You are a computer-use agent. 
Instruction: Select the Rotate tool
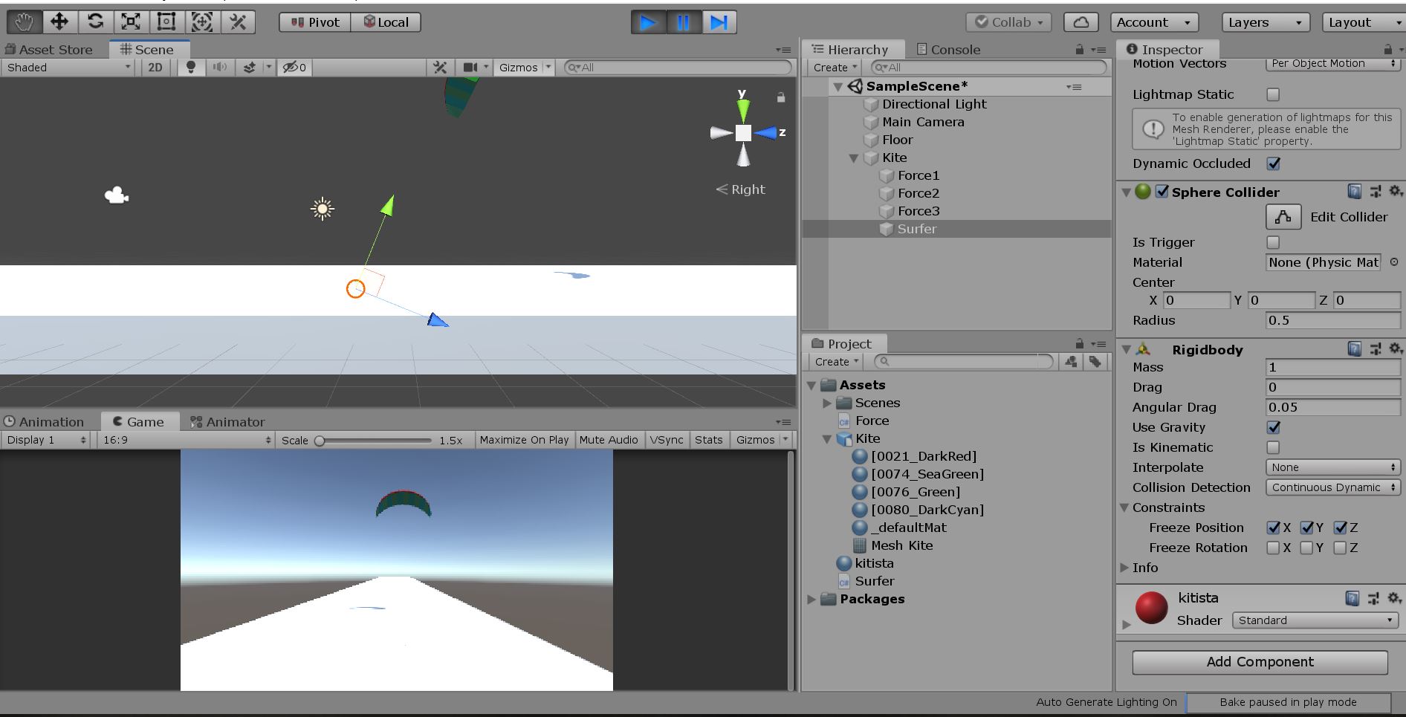[x=95, y=22]
